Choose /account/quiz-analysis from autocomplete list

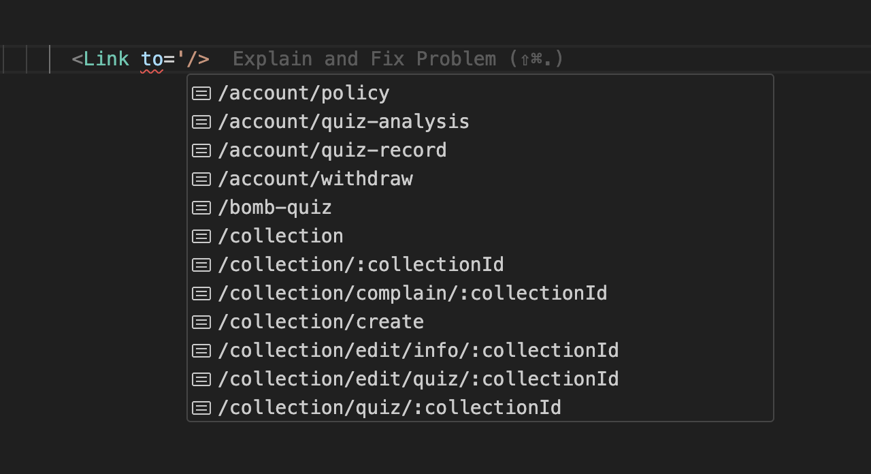(x=480, y=121)
